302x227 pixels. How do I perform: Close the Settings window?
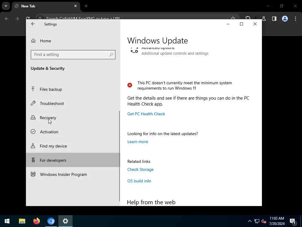tap(255, 24)
